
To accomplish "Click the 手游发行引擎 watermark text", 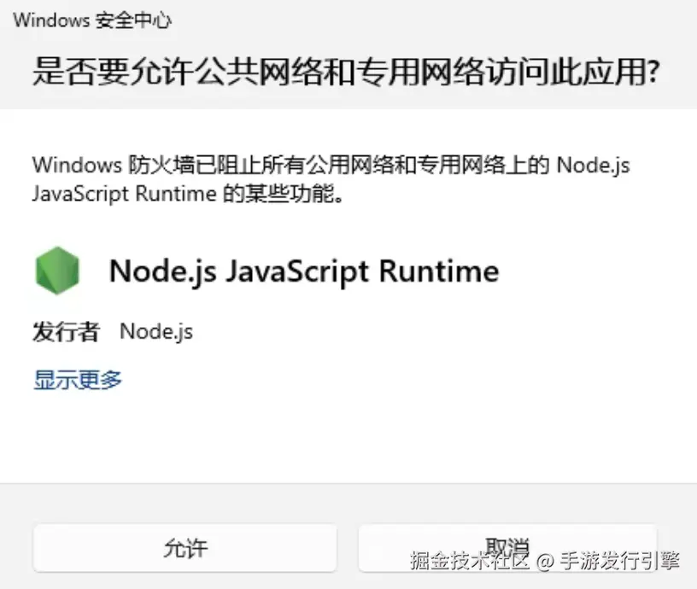I will pyautogui.click(x=621, y=561).
